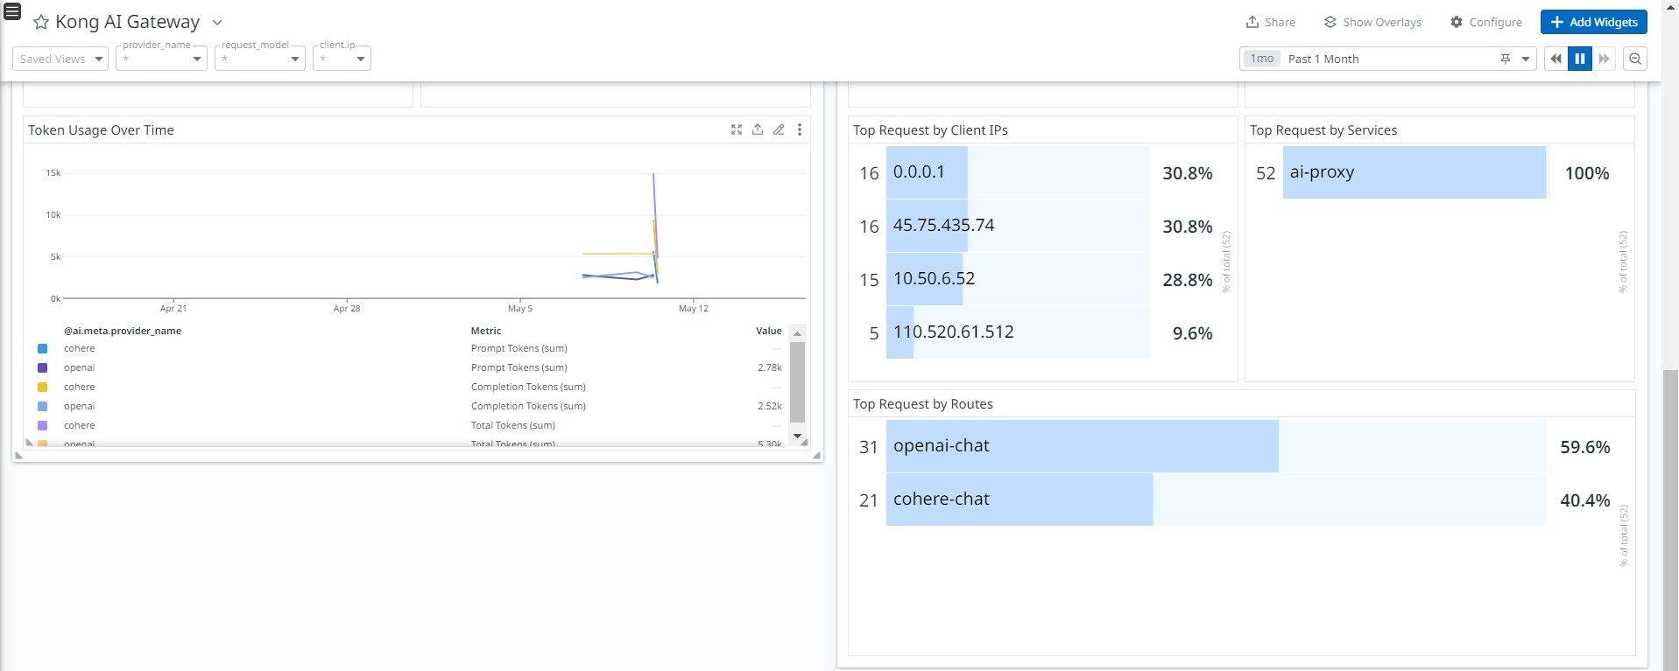Viewport: 1679px width, 671px height.
Task: Open the dashboard title chevron menu
Action: (x=218, y=23)
